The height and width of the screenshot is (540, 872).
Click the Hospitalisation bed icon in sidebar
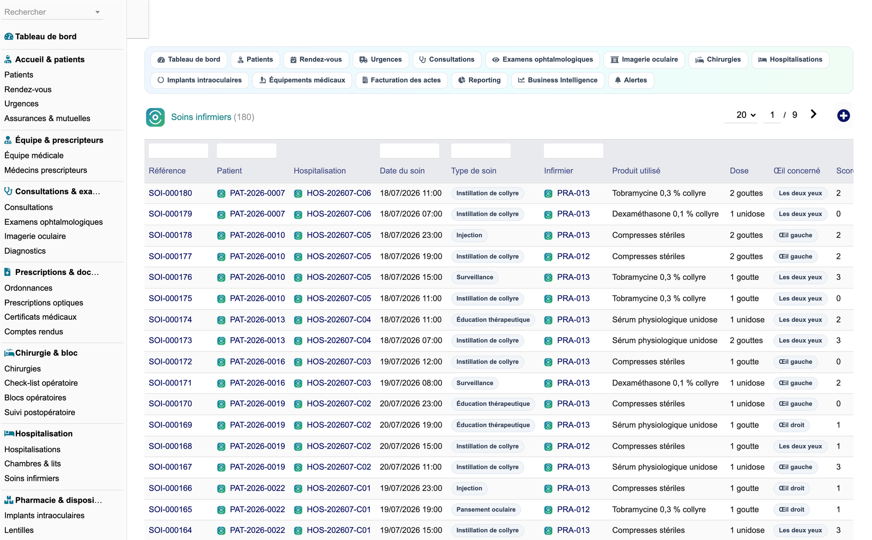[x=9, y=434]
